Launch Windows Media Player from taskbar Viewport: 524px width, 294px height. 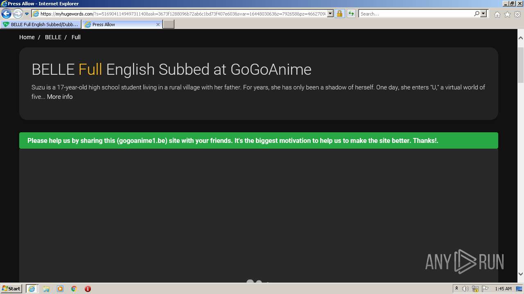pyautogui.click(x=60, y=289)
